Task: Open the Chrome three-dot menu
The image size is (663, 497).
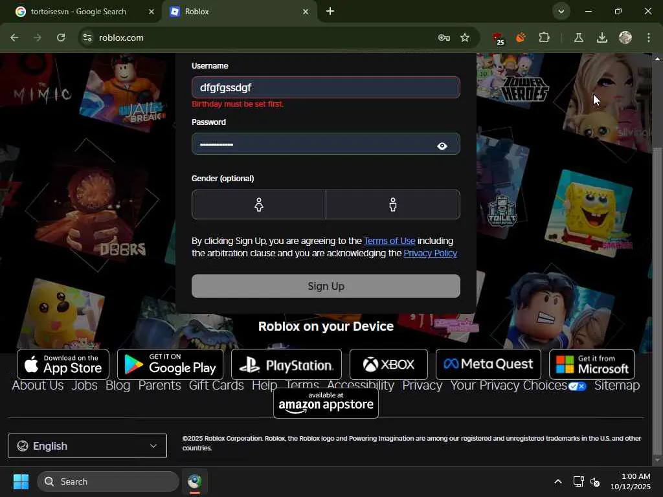Action: pos(648,38)
